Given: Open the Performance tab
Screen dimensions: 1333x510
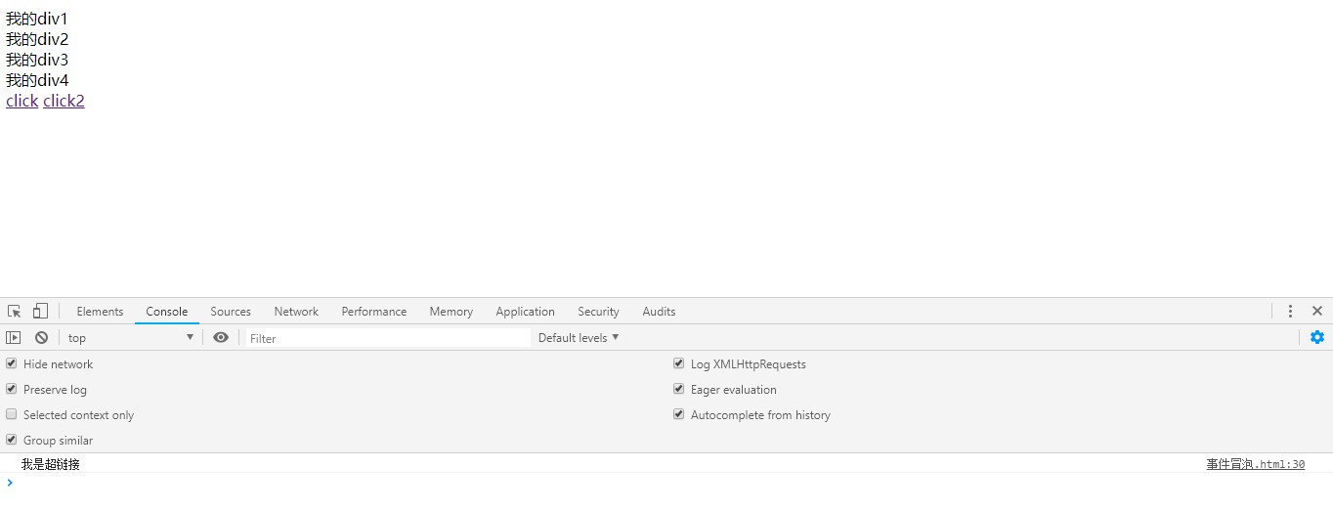Looking at the screenshot, I should point(374,311).
